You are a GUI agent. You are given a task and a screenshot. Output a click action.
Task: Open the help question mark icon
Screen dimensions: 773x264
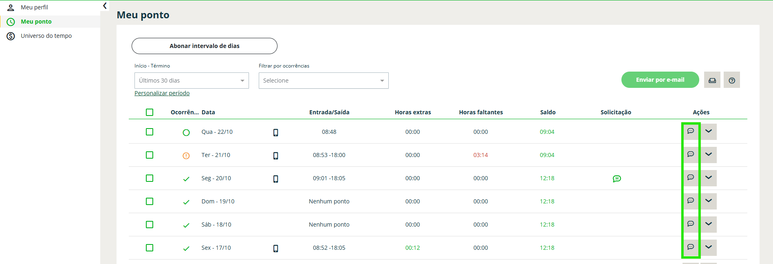coord(731,80)
